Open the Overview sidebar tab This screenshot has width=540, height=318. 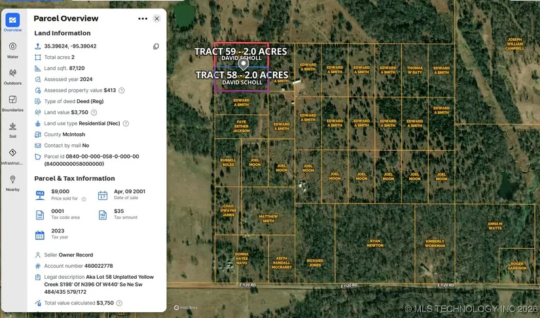pos(12,22)
